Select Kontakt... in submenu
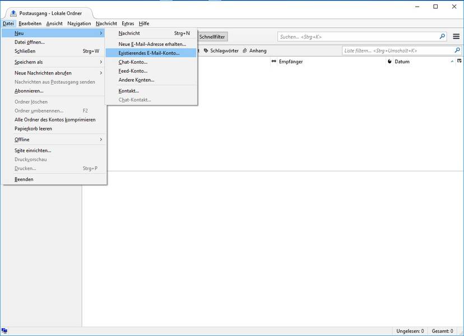 coord(151,91)
